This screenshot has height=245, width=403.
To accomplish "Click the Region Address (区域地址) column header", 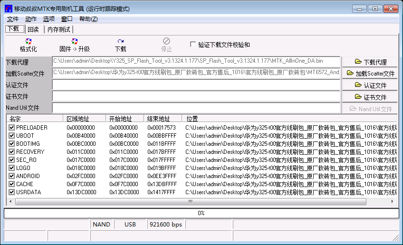I will click(84, 119).
